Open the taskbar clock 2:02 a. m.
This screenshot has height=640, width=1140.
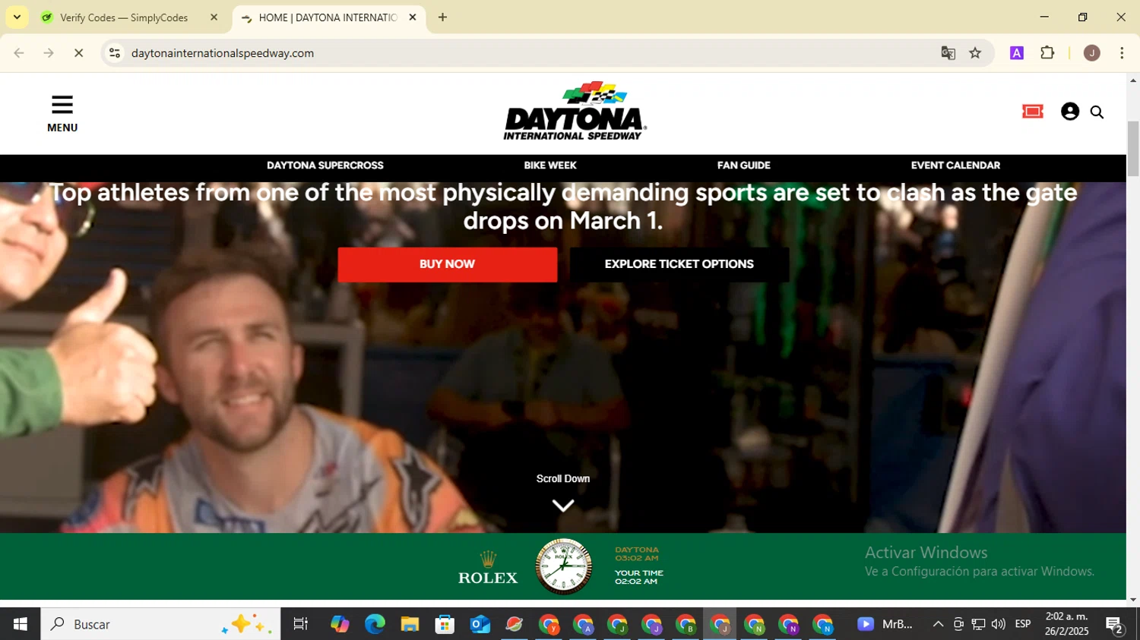tap(1066, 624)
